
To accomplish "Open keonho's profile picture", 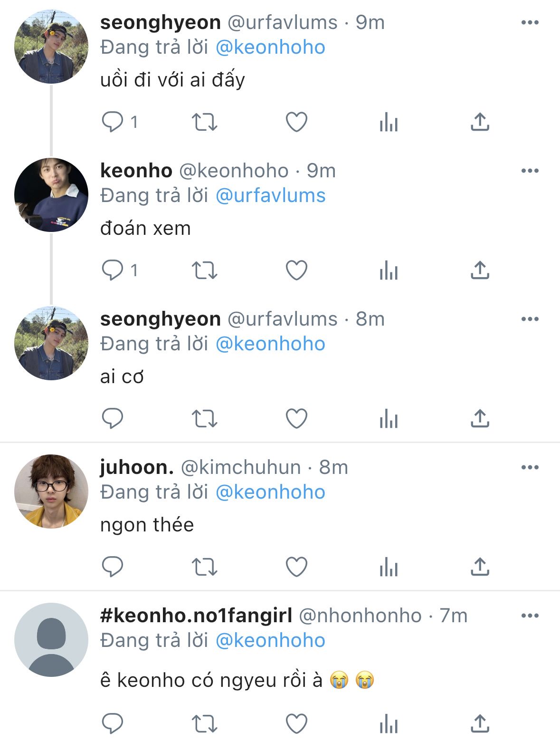I will pyautogui.click(x=51, y=195).
